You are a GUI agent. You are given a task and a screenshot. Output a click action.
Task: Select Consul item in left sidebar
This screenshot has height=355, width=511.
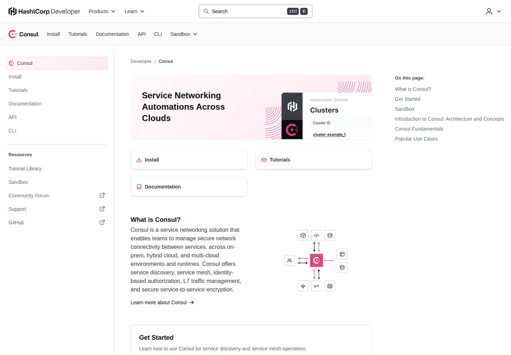click(57, 63)
